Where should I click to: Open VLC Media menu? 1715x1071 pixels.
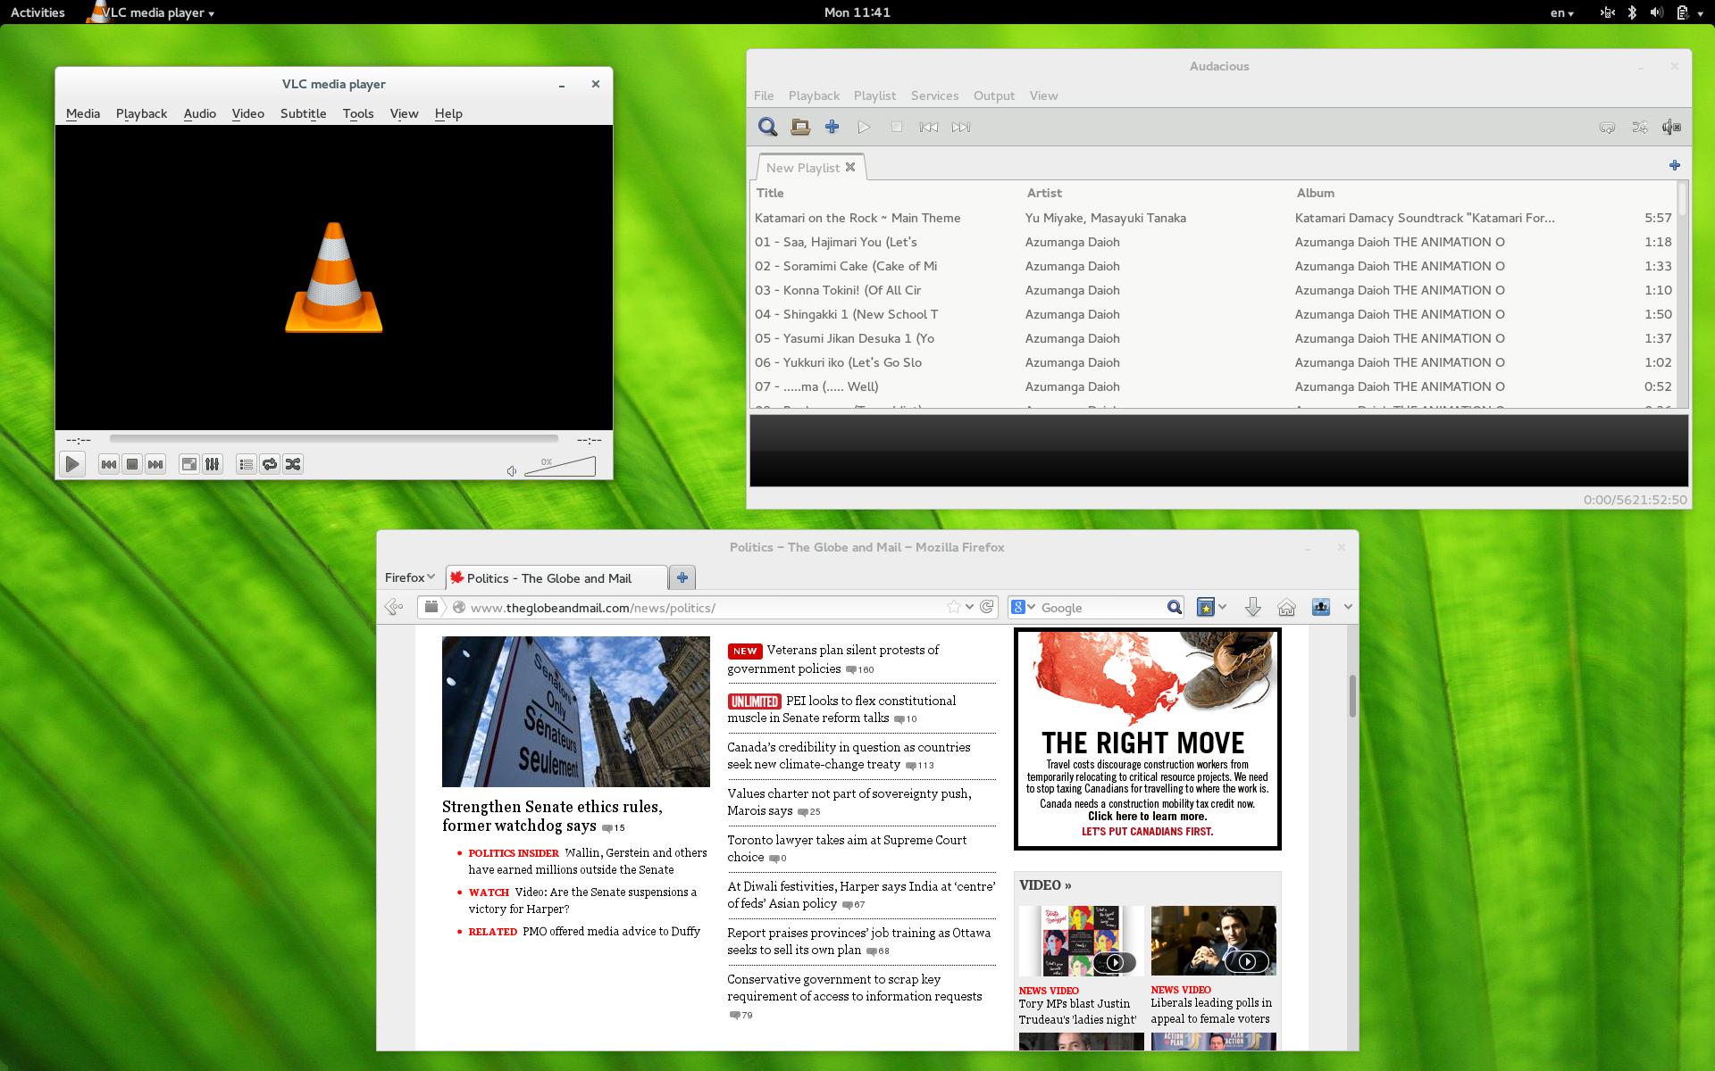pyautogui.click(x=83, y=113)
